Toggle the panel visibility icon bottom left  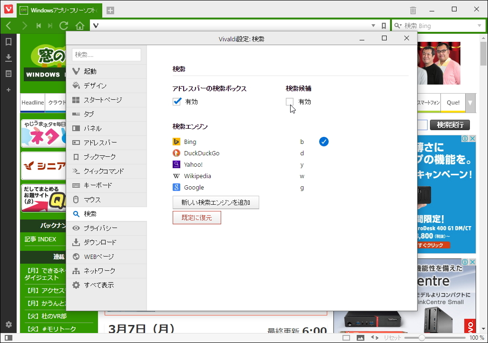coord(9,337)
